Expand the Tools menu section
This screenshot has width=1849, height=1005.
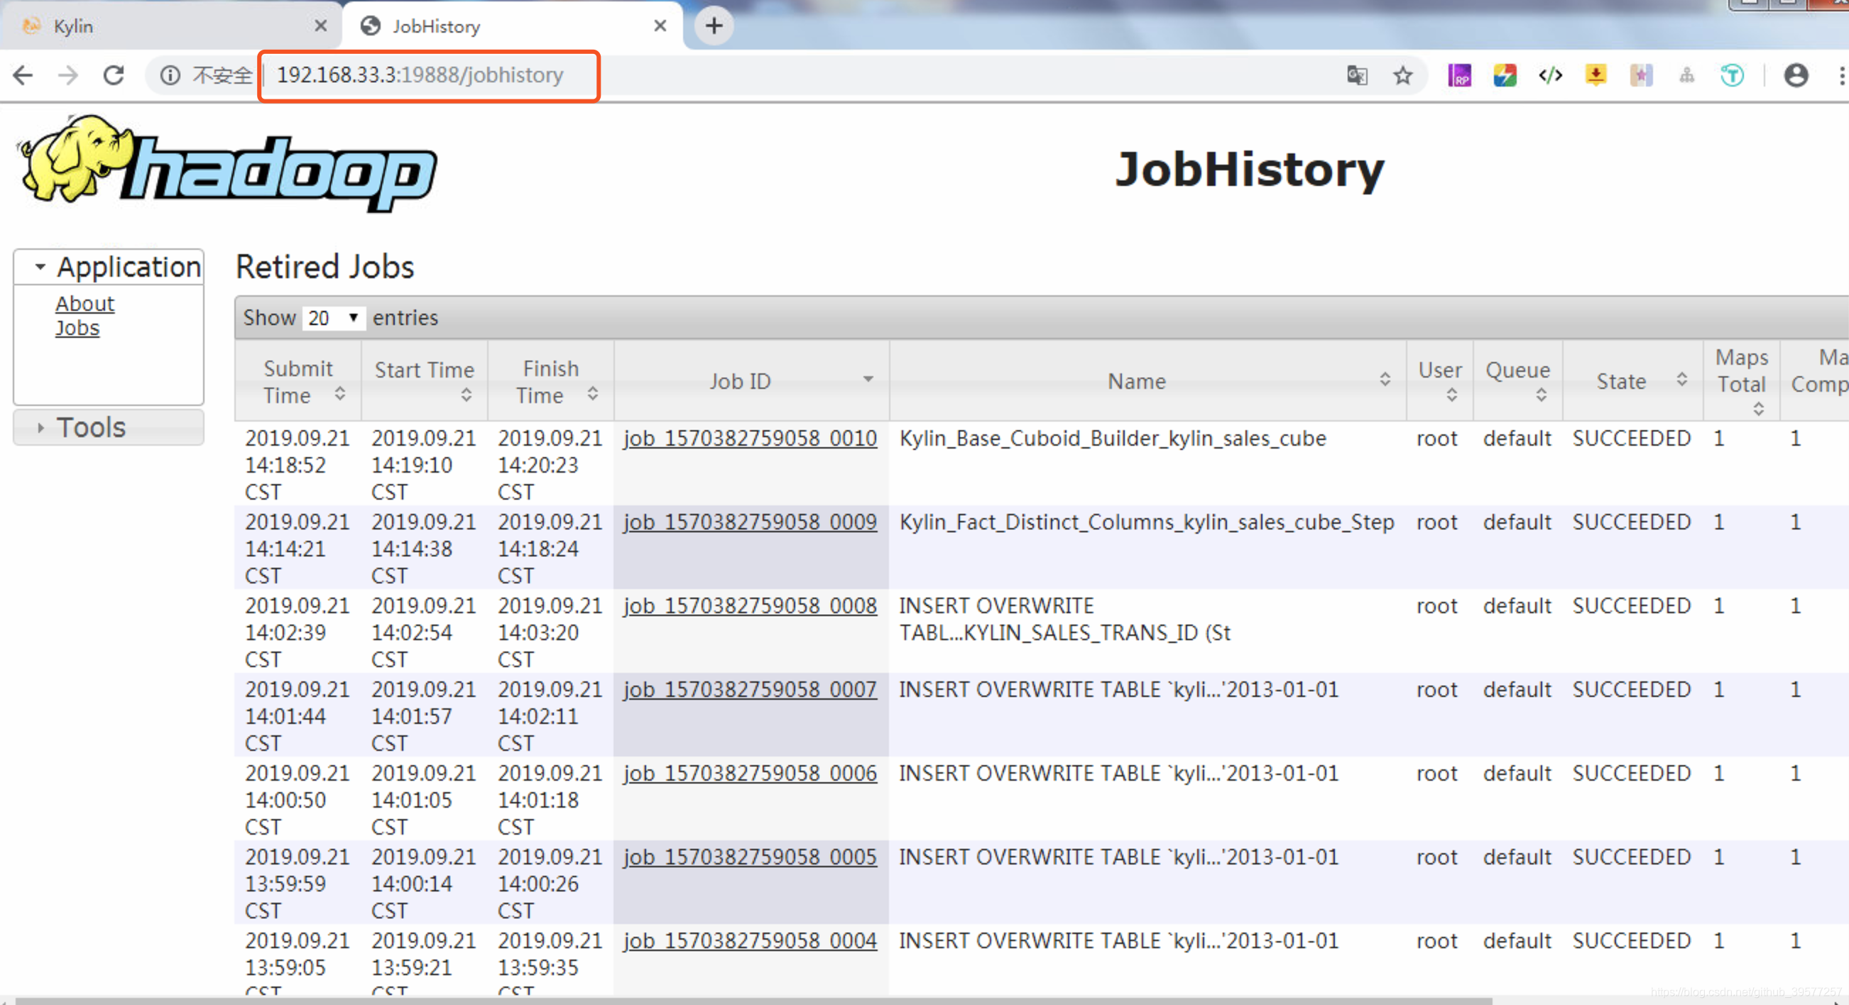click(x=109, y=427)
